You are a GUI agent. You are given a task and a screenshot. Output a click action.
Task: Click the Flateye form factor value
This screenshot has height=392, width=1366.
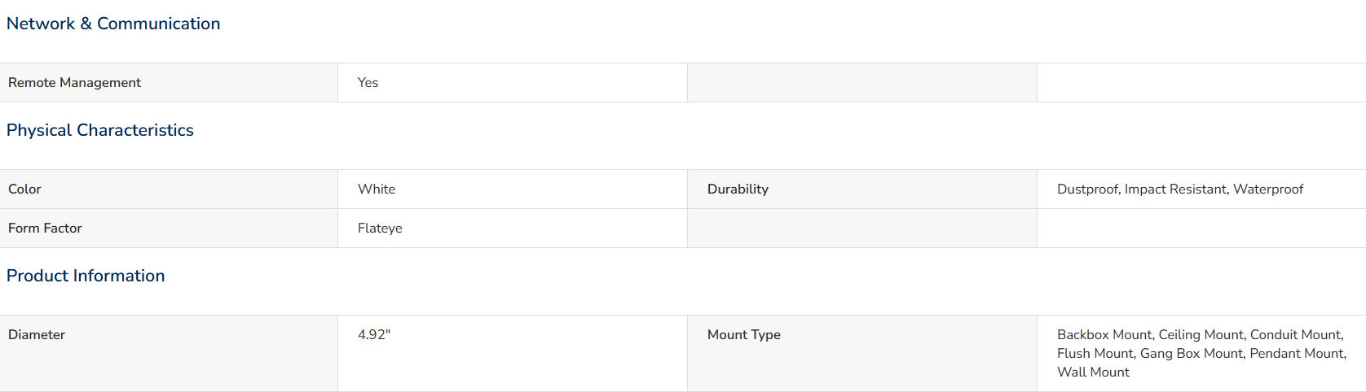tap(380, 229)
